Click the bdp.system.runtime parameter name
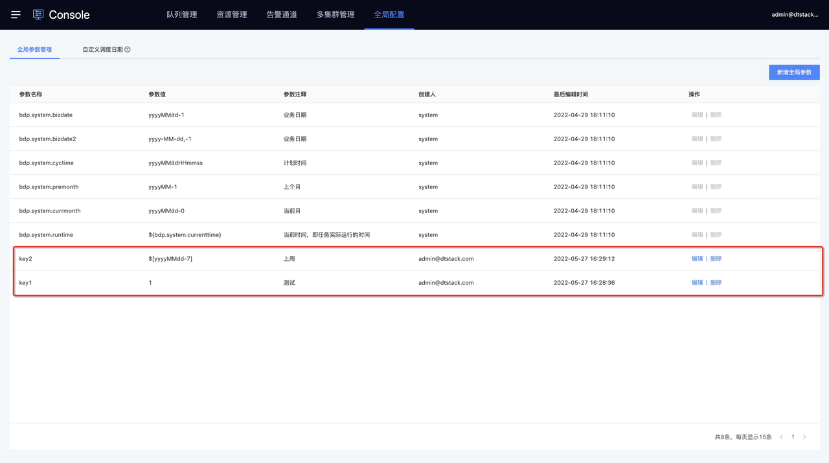 point(46,234)
